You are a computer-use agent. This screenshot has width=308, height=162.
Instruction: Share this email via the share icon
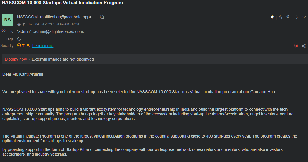[x=304, y=46]
